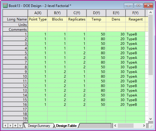156x131 pixels.
Task: Click the Temp long name cell
Action: click(96, 19)
